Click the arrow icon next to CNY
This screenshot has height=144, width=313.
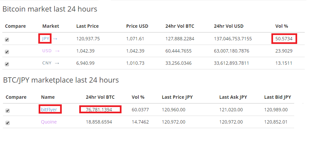57,63
